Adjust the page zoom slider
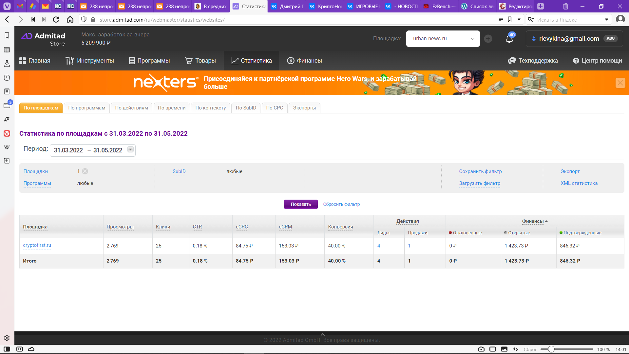629x354 pixels. tap(551, 349)
